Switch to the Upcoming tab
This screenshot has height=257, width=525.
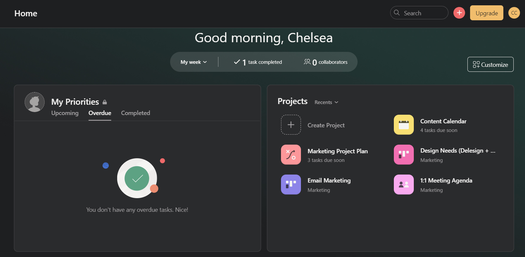65,113
